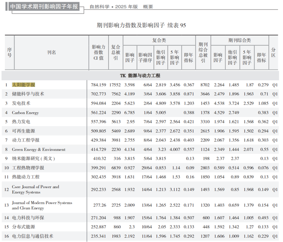Click the 刊名 column header
The height and width of the screenshot is (242, 283).
[x=52, y=52]
